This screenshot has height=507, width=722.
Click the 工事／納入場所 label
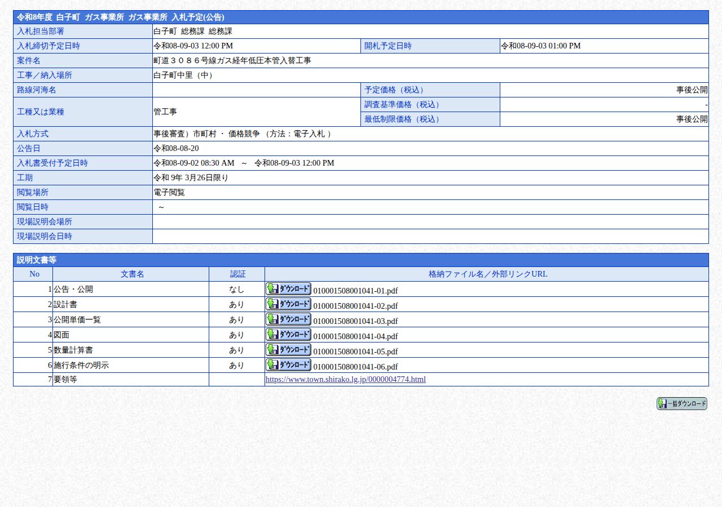coord(83,75)
